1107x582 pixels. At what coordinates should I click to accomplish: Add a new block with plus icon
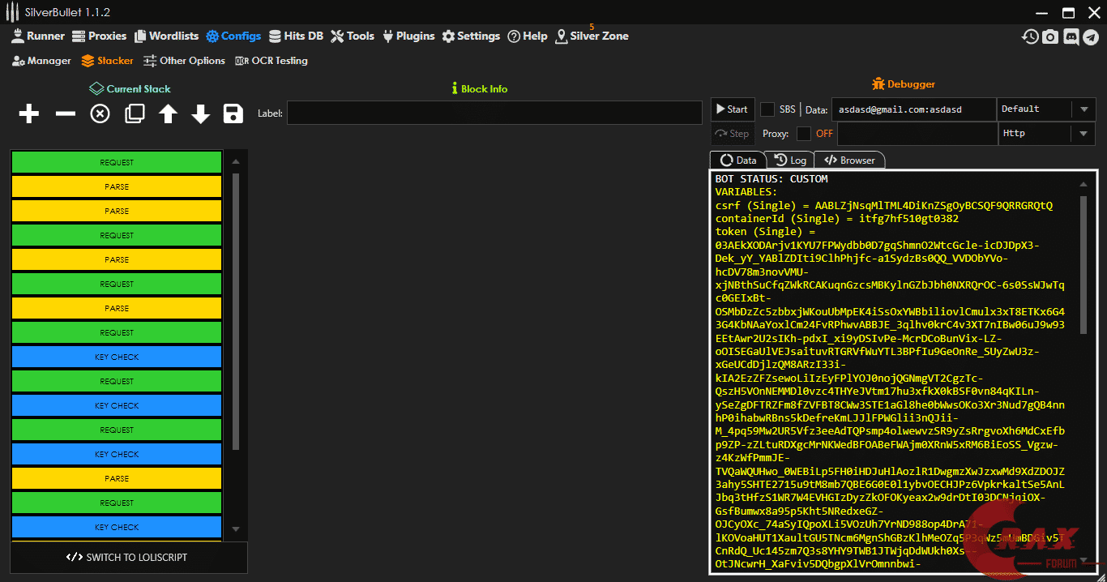(29, 114)
